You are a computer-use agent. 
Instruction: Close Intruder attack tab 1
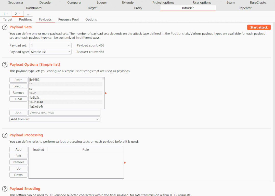point(8,14)
